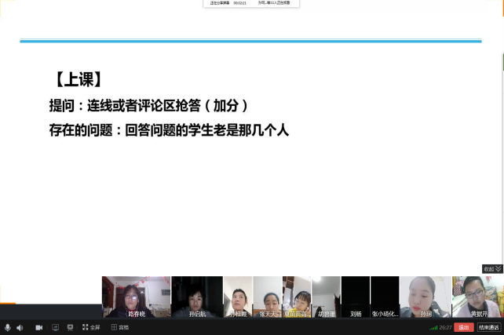Select 路春晓 video thumbnail

coord(136,297)
